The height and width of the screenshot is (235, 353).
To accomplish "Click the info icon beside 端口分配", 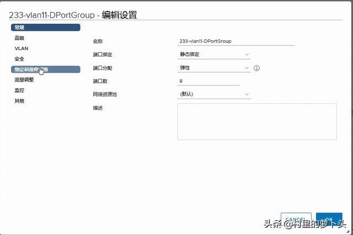I will tap(256, 68).
